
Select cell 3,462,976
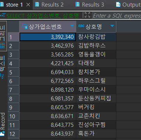pos(47,46)
